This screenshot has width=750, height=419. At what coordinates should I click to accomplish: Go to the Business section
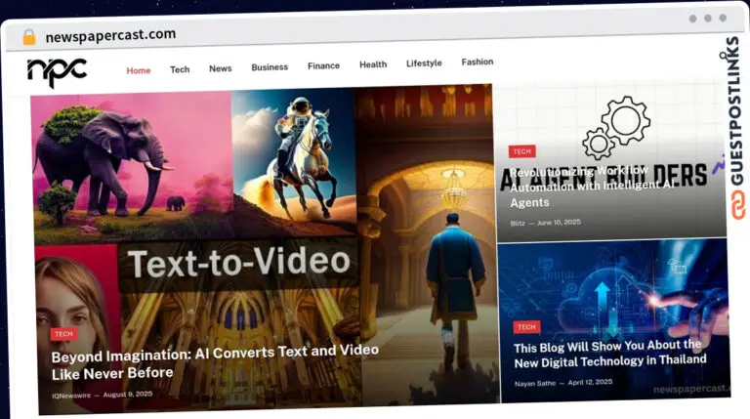[x=270, y=67]
